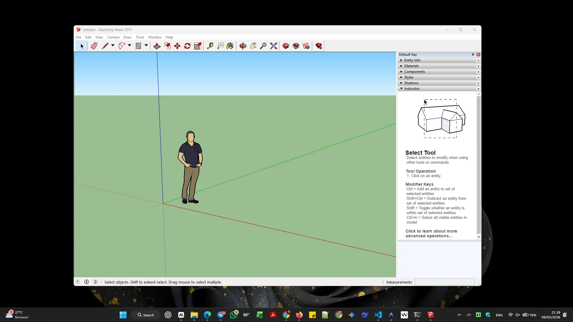Mute audio via the taskbar speaker icon
The width and height of the screenshot is (573, 322).
coord(517,315)
